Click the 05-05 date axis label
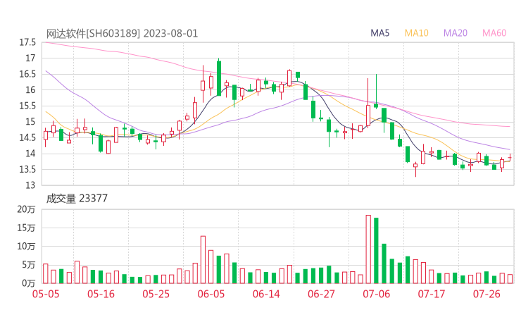This screenshot has height=310, width=521. [x=46, y=294]
